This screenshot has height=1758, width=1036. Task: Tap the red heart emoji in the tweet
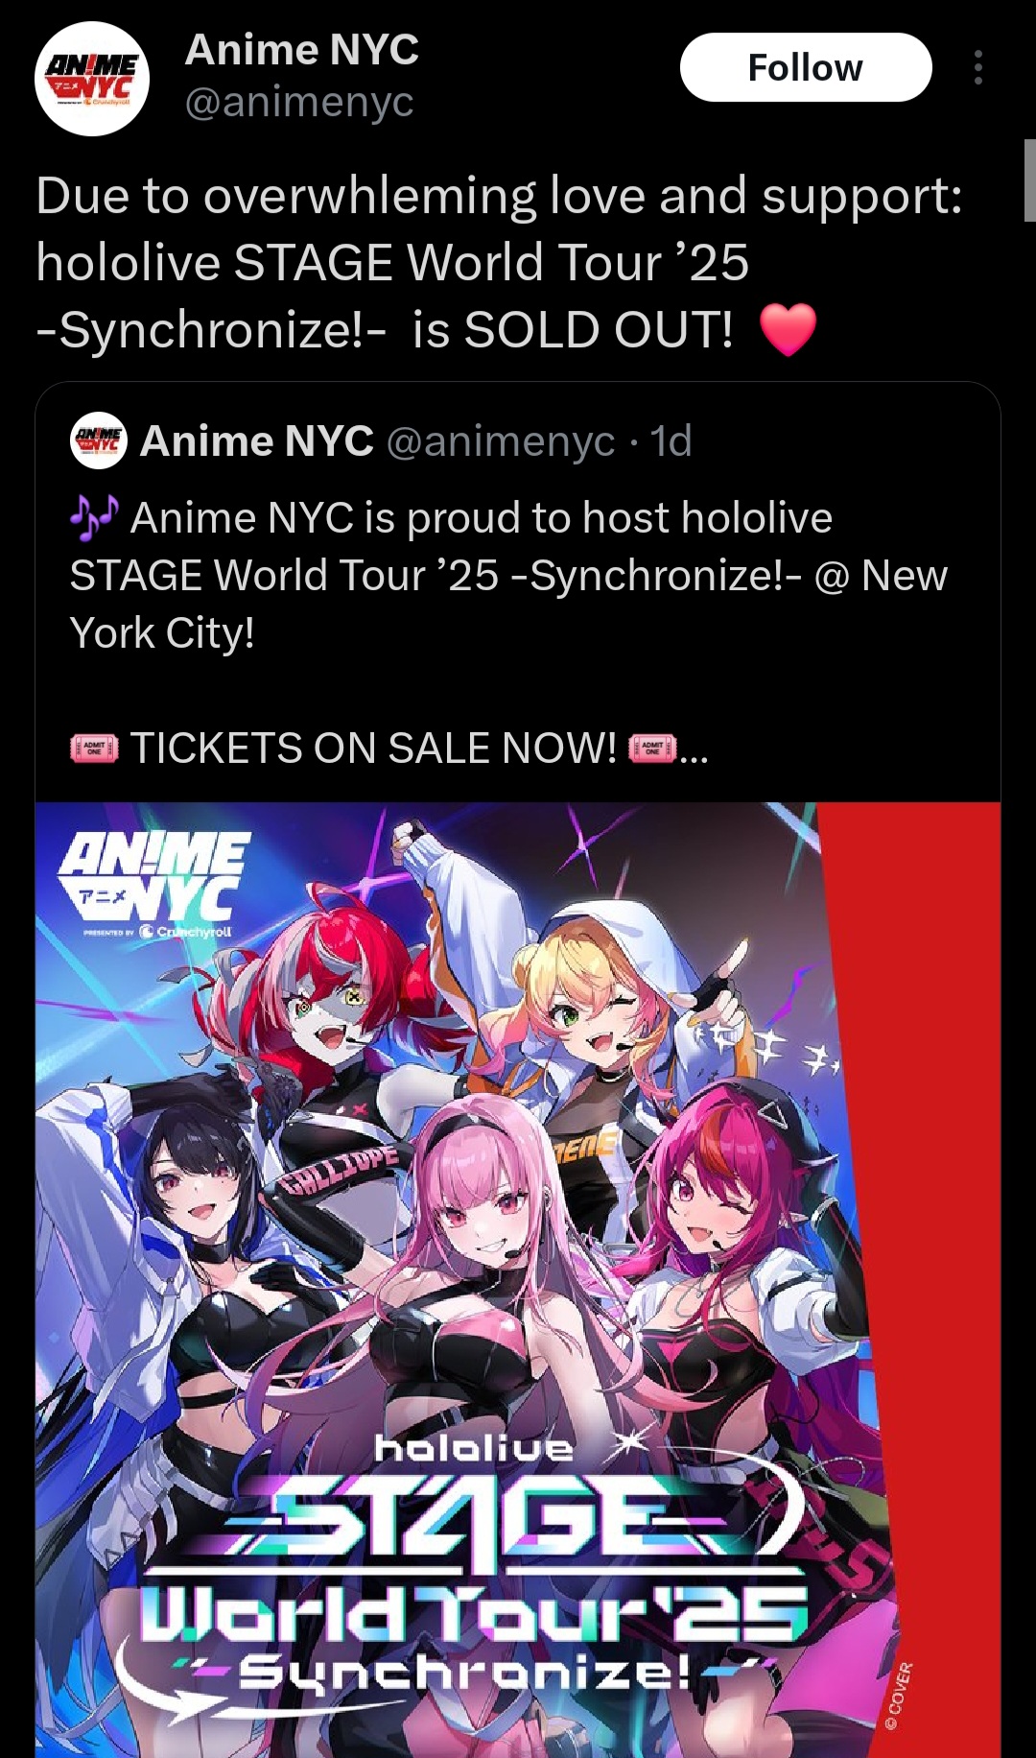788,329
